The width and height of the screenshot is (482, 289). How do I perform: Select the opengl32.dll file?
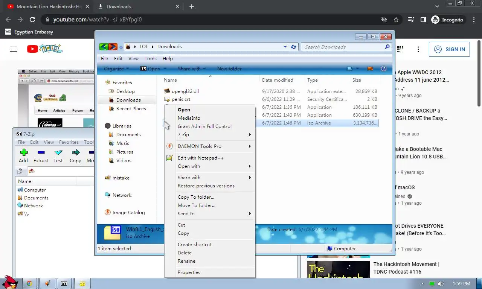pyautogui.click(x=185, y=91)
